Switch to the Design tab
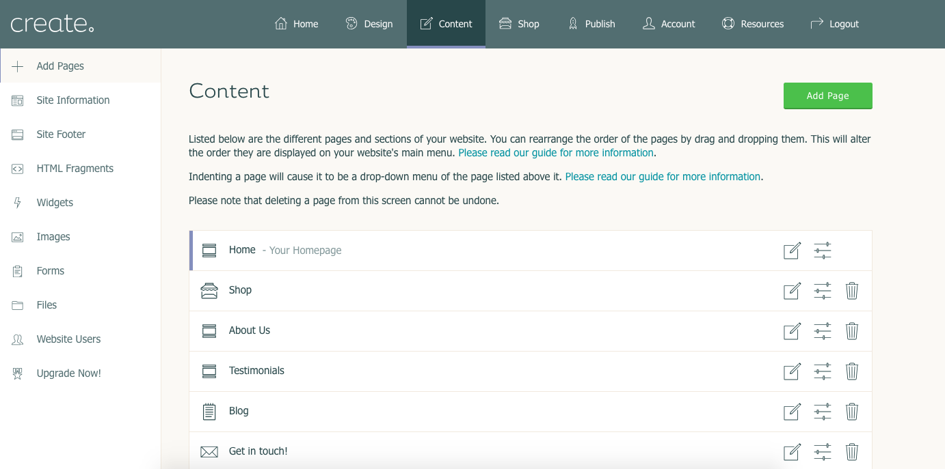 pyautogui.click(x=369, y=24)
